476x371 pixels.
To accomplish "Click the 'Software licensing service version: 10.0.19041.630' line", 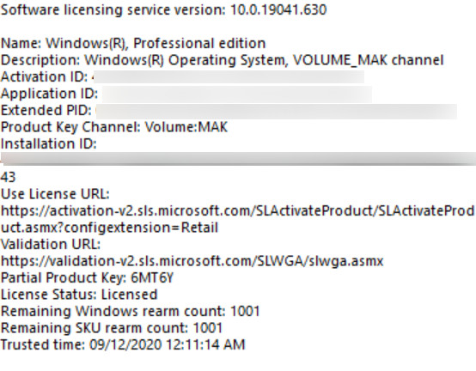I will coord(163,10).
